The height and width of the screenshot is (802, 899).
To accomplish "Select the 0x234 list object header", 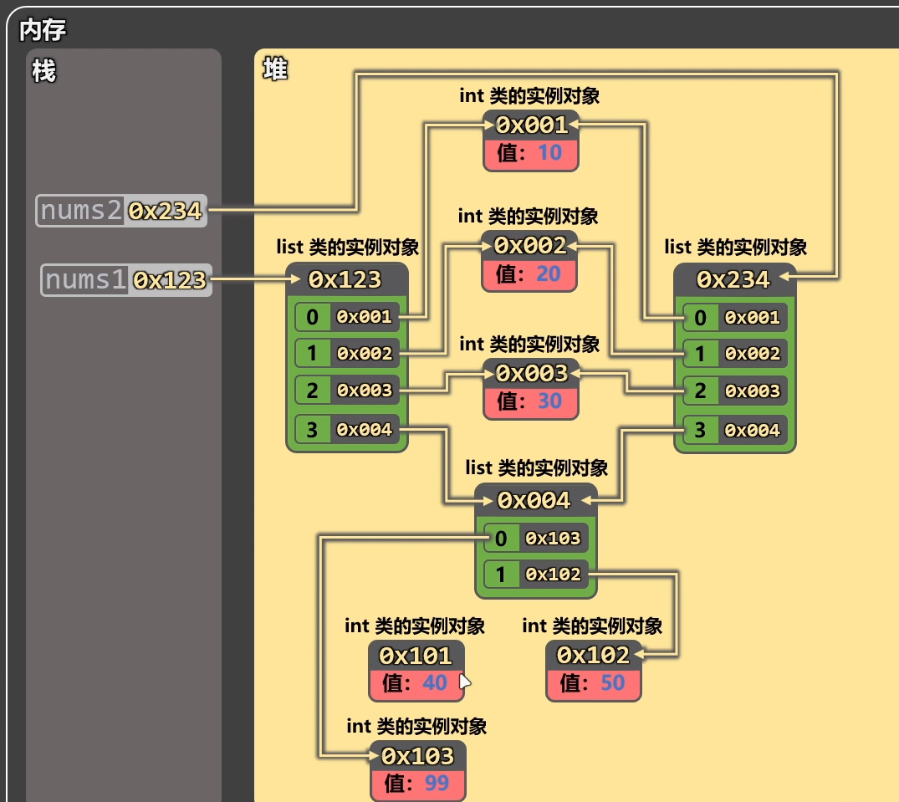I will tap(735, 280).
